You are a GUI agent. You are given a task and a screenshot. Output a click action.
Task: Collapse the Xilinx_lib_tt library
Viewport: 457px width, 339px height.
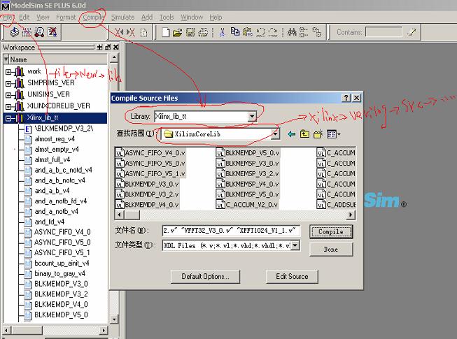click(8, 118)
